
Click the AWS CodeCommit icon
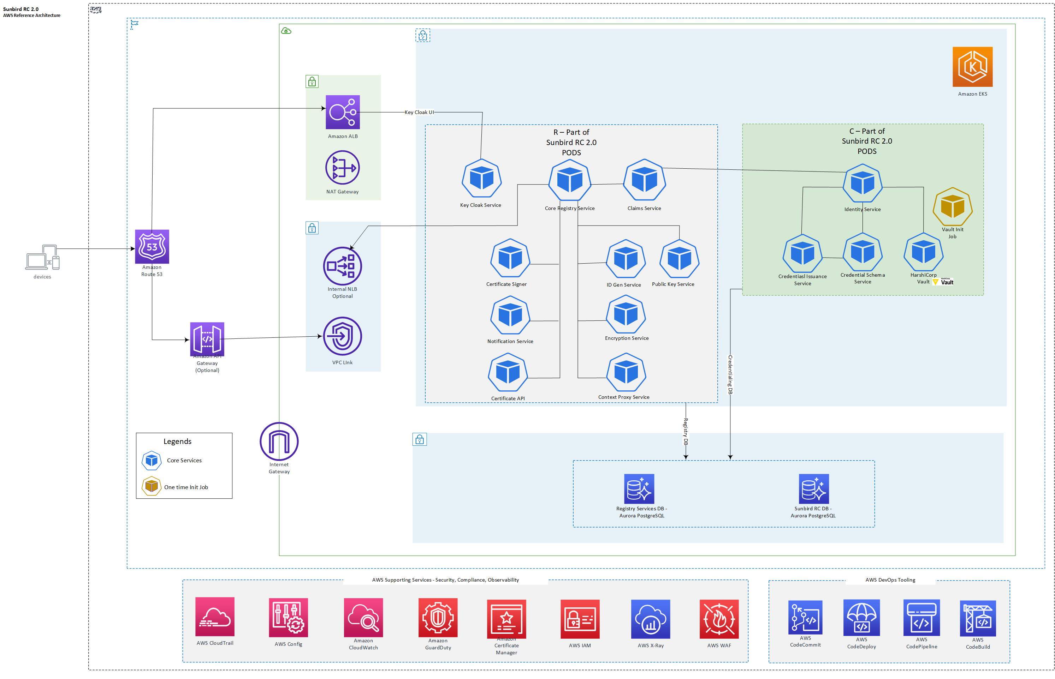[805, 617]
